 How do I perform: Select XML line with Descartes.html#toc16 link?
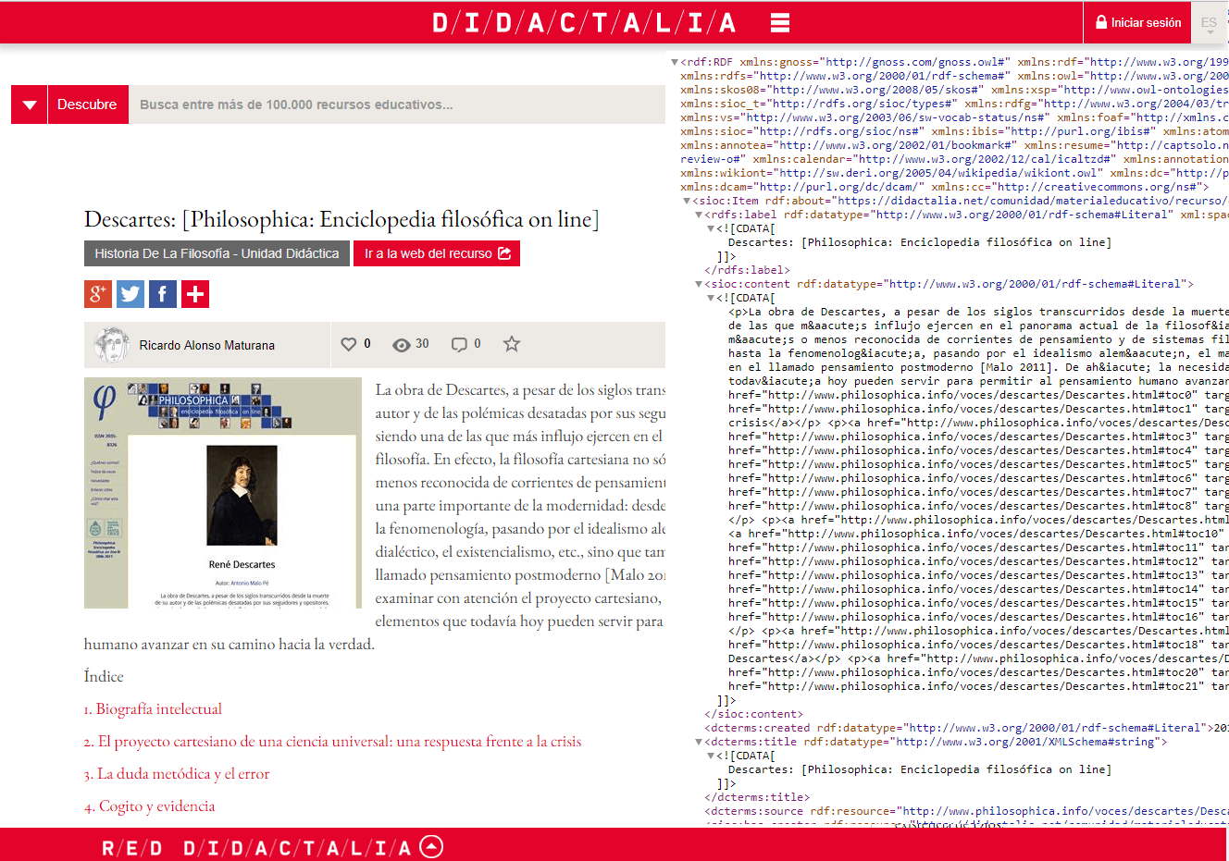tap(978, 617)
